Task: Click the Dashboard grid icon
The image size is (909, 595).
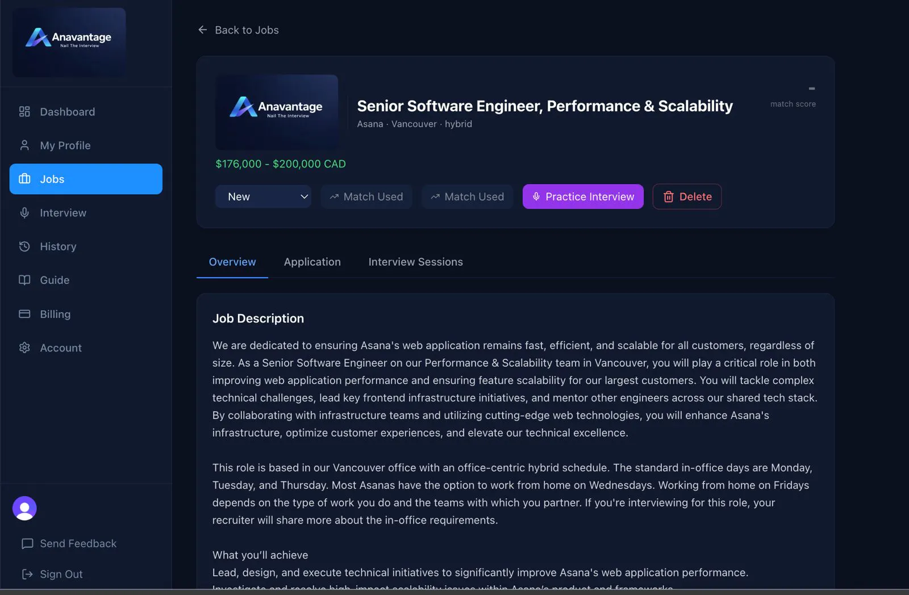Action: click(x=24, y=112)
